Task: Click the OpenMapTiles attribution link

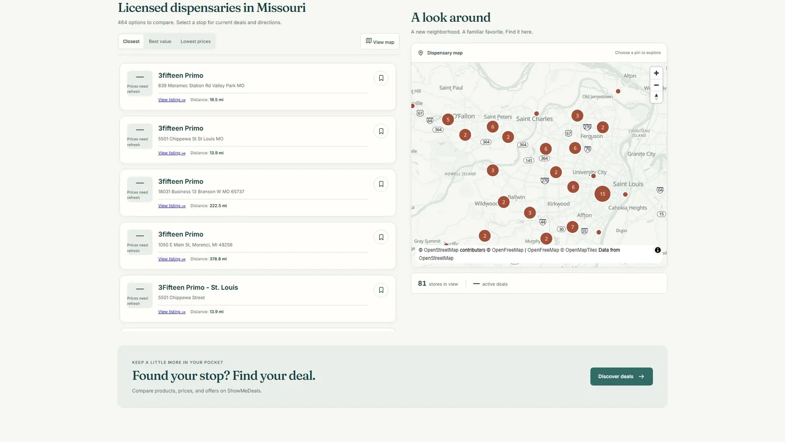Action: pos(581,250)
